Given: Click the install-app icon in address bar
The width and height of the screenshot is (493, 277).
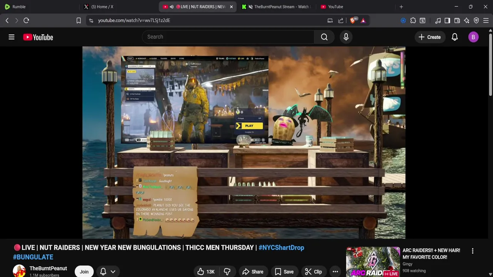Looking at the screenshot, I should click(x=330, y=20).
